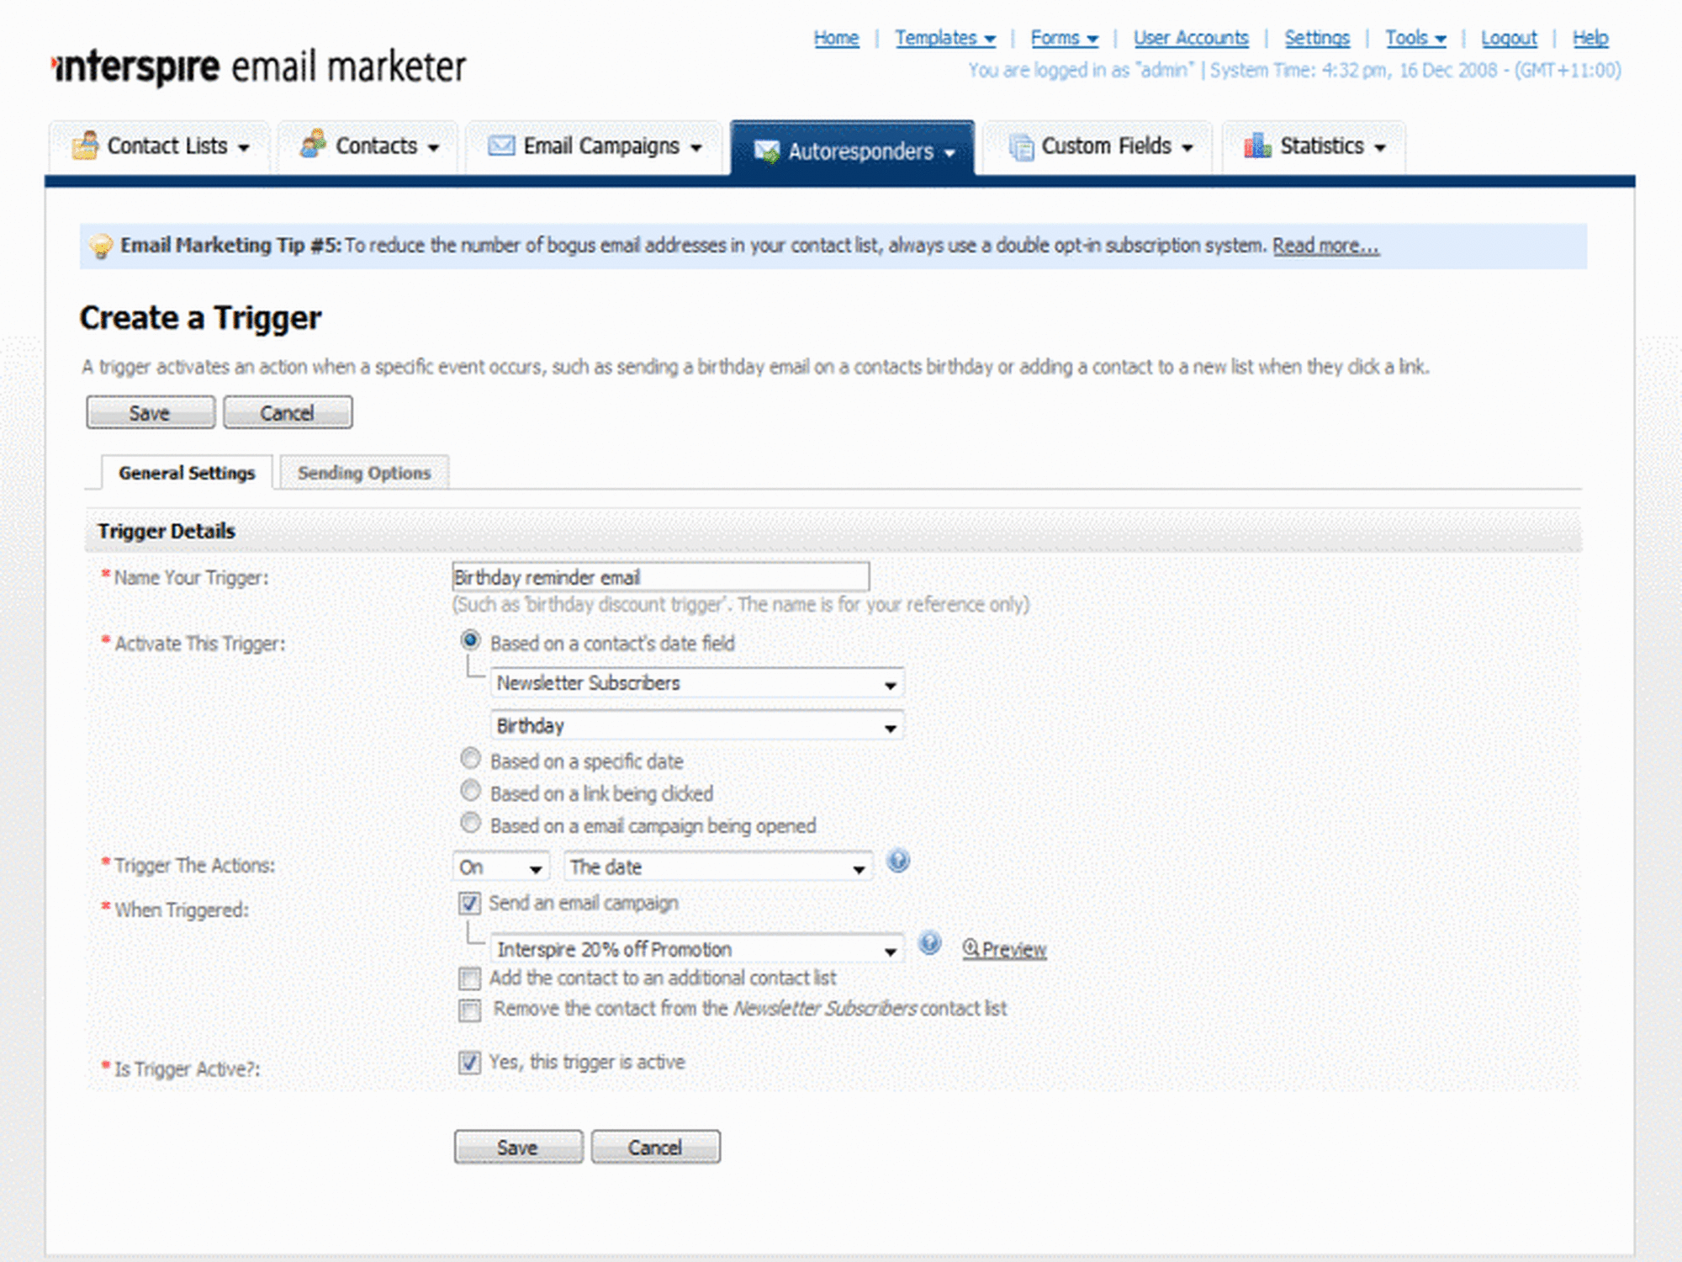
Task: Click the bottom Cancel button
Action: (655, 1147)
